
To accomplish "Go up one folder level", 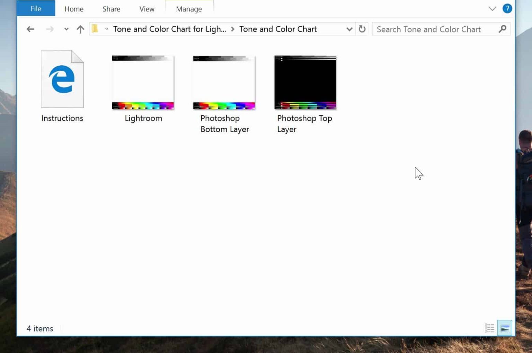I will point(80,29).
